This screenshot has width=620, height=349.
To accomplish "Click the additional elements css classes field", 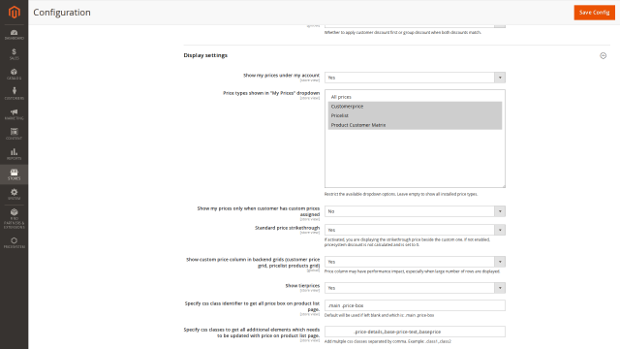I will [x=415, y=332].
